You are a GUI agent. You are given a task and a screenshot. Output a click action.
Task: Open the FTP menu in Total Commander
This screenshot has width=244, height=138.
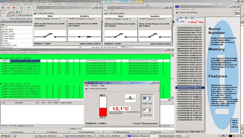[44, 4]
